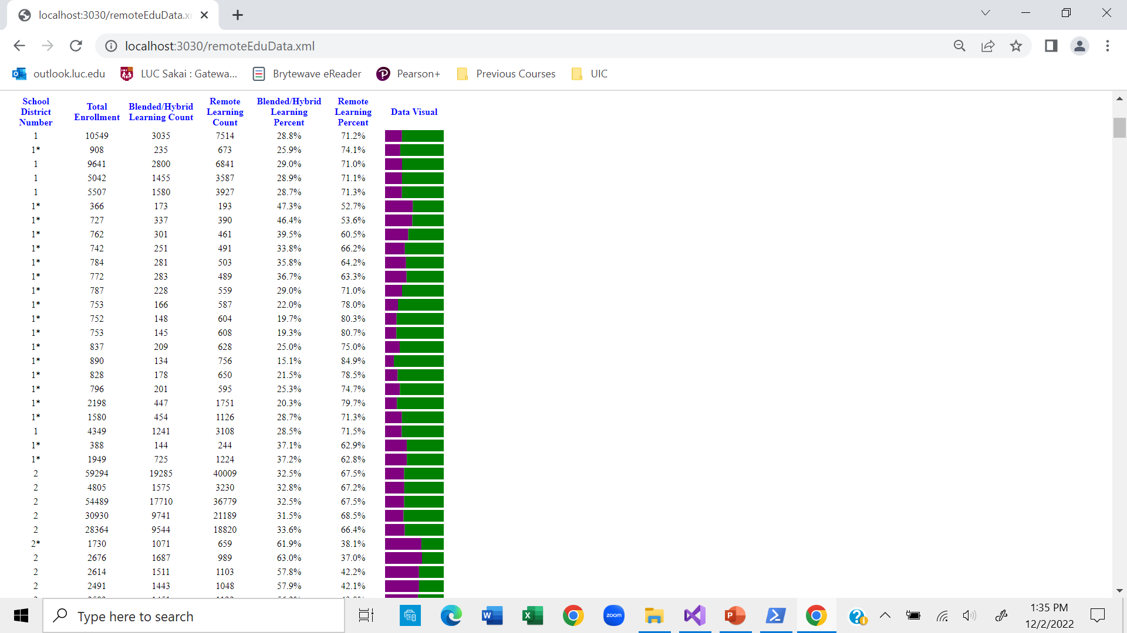Click the data bar for enrollment 10549
The image size is (1127, 633).
414,136
